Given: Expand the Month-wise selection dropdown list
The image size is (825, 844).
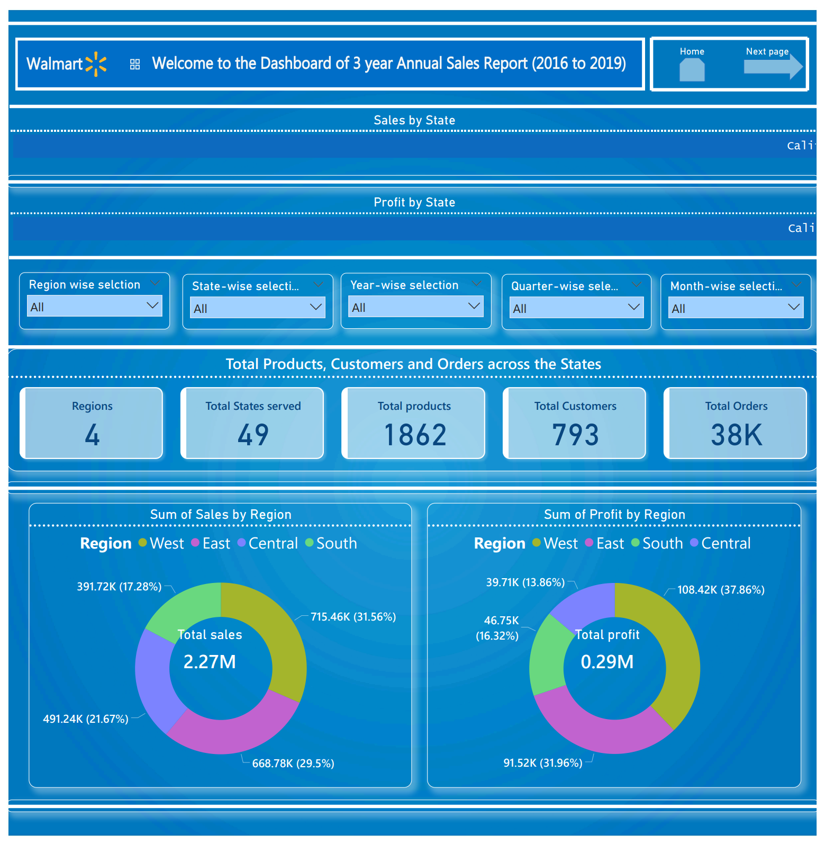Looking at the screenshot, I should click(x=736, y=308).
